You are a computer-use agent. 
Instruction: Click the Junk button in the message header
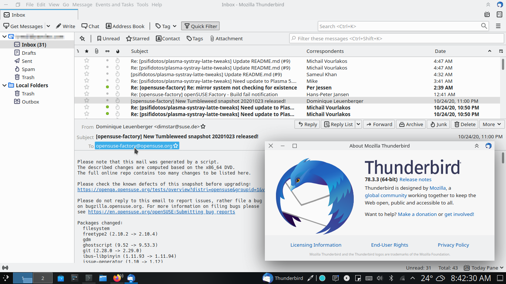tap(438, 124)
